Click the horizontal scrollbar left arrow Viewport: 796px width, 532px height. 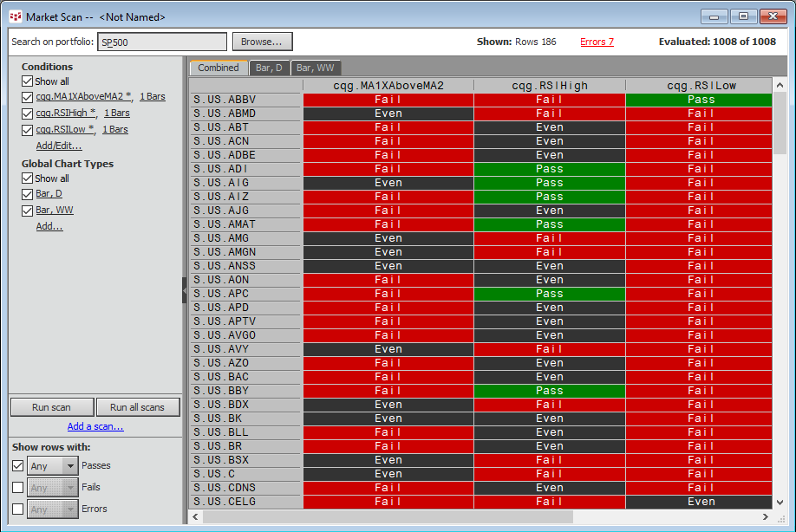[197, 516]
